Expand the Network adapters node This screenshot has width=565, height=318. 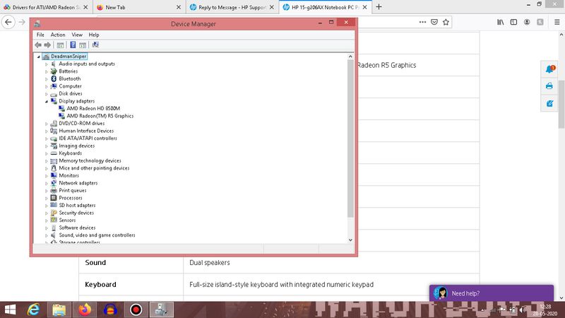pyautogui.click(x=46, y=184)
